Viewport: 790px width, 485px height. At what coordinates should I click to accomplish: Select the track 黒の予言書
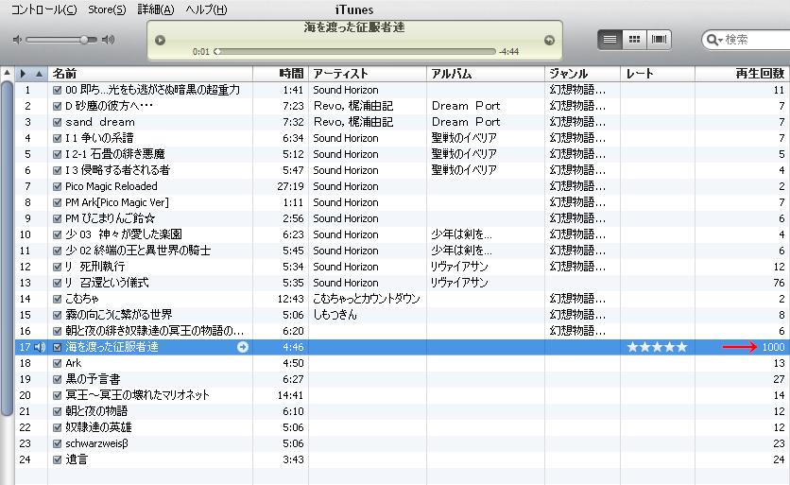click(93, 379)
